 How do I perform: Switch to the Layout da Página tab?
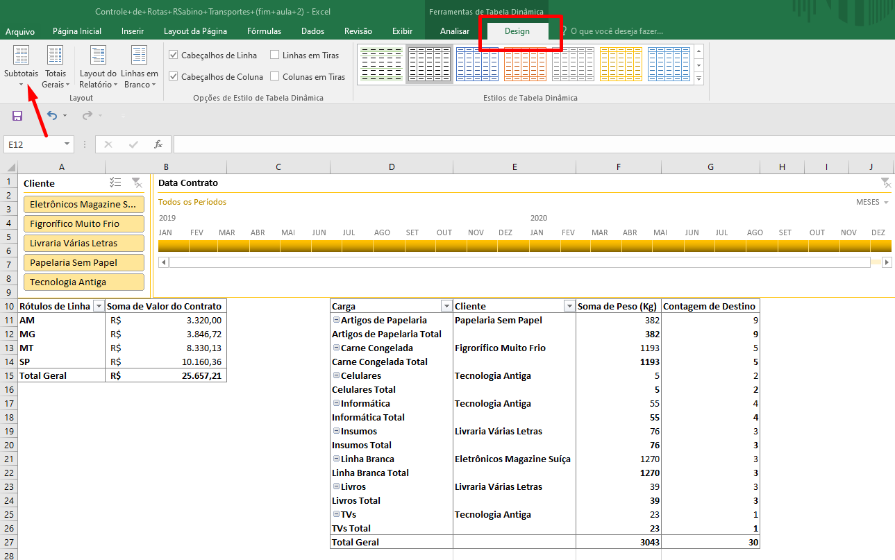195,31
